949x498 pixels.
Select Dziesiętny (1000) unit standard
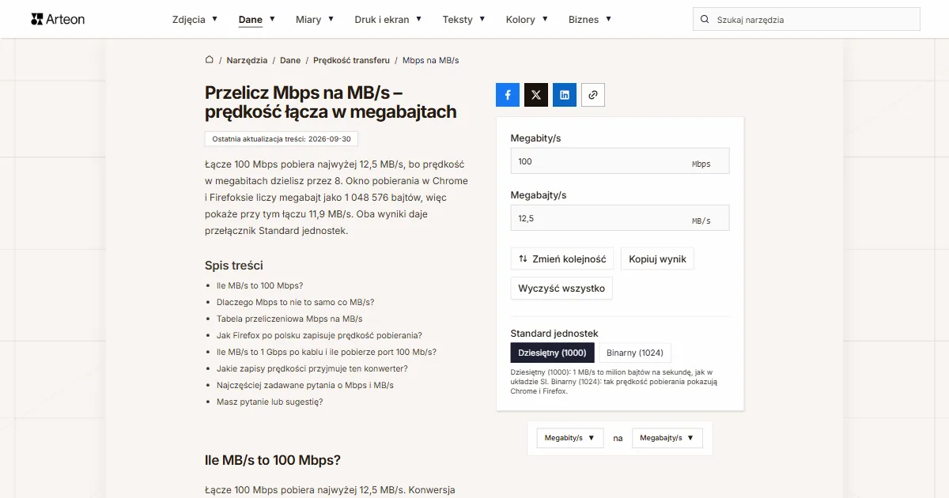(x=552, y=353)
